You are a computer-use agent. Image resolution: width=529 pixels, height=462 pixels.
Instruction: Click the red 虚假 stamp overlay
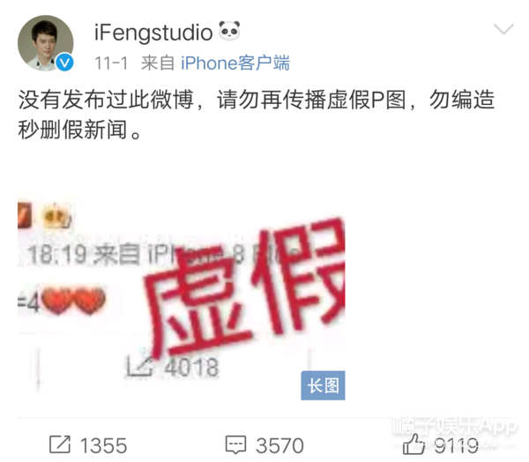244,287
